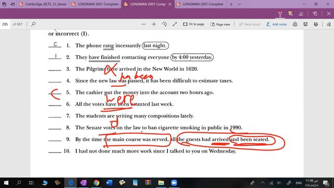The height and width of the screenshot is (188, 334).
Task: Save the PDF document
Action: [305, 25]
